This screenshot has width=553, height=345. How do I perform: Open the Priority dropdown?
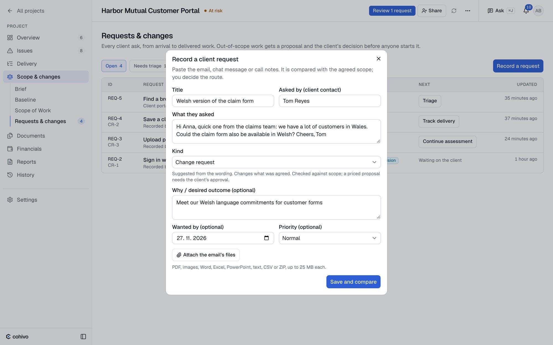(330, 238)
